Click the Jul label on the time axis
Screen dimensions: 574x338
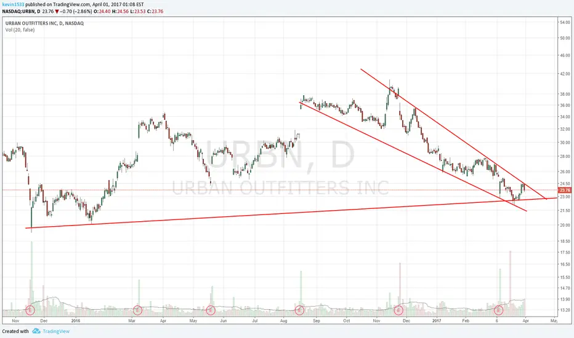[255, 321]
